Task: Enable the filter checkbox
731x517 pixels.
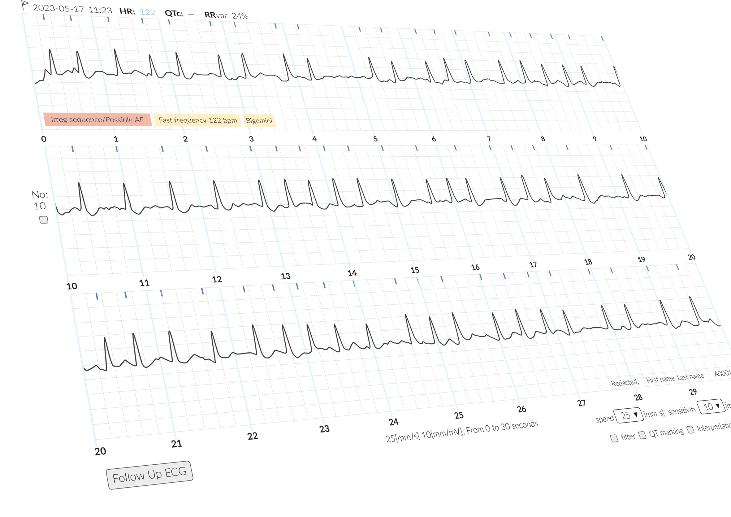Action: (614, 438)
